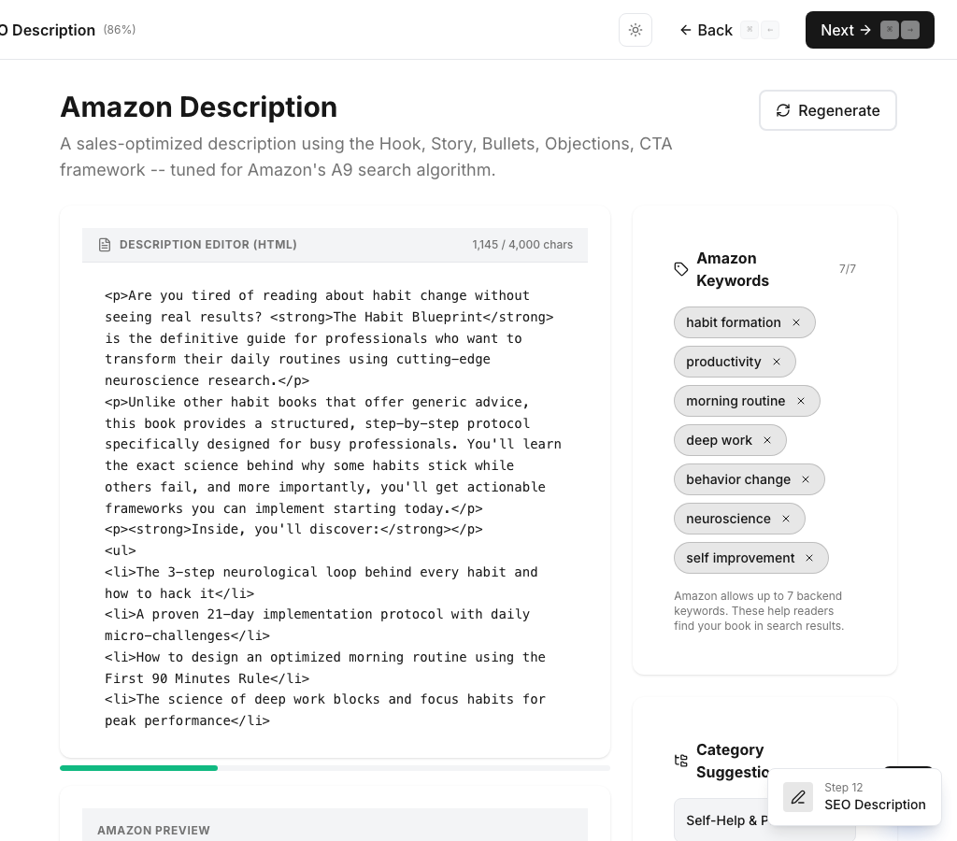Image resolution: width=957 pixels, height=841 pixels.
Task: Click the Back button
Action: click(x=706, y=30)
